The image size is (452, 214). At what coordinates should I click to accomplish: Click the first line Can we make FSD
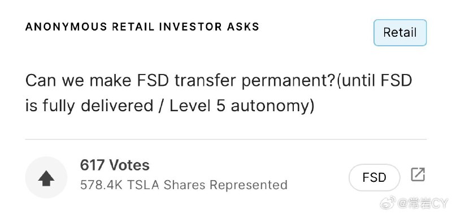point(97,81)
